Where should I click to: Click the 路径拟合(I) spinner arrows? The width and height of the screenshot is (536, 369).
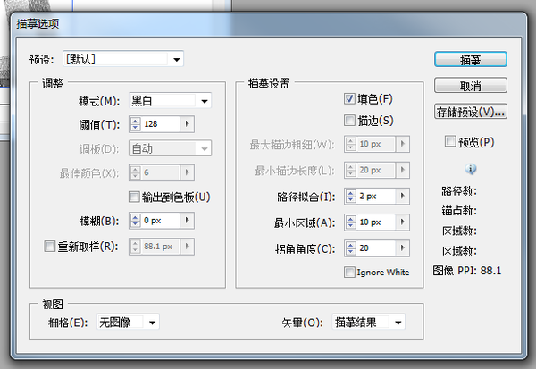click(x=351, y=197)
